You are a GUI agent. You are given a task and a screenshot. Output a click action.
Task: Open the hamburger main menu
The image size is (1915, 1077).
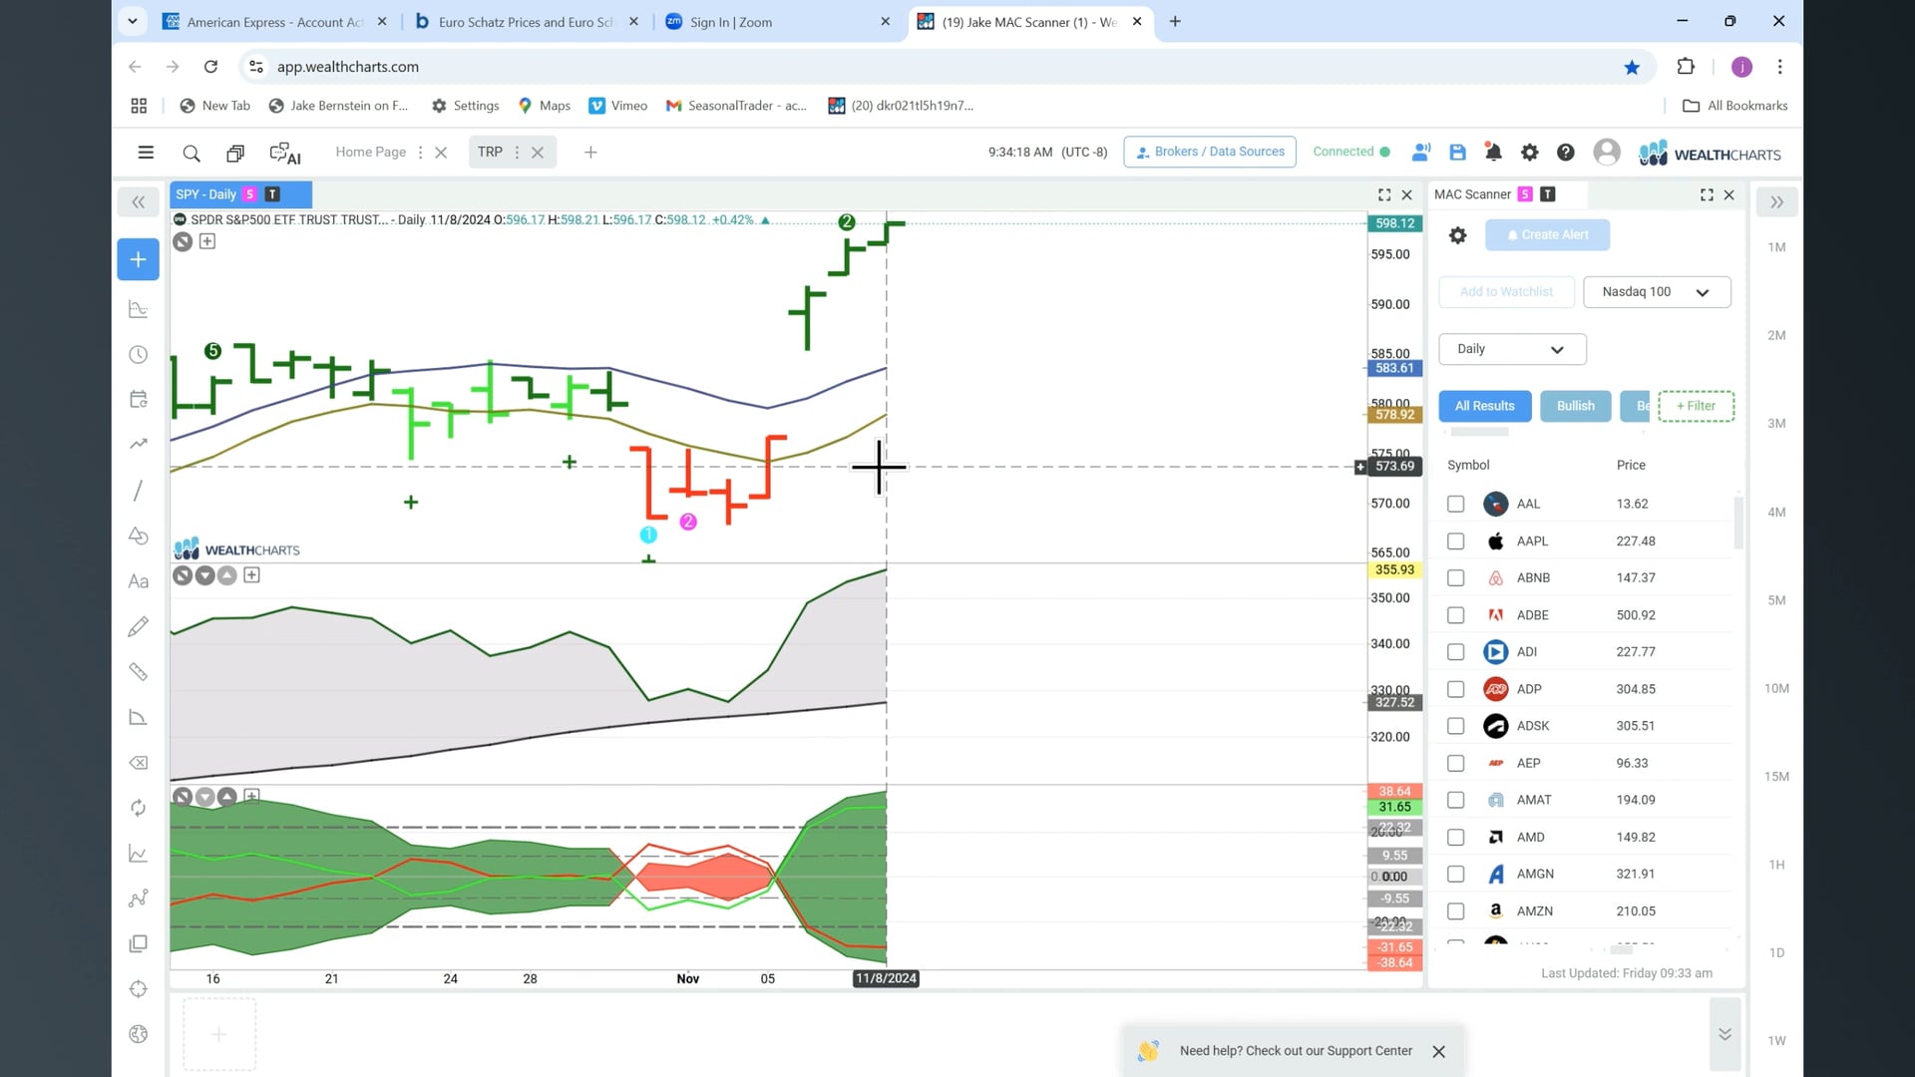pos(146,153)
